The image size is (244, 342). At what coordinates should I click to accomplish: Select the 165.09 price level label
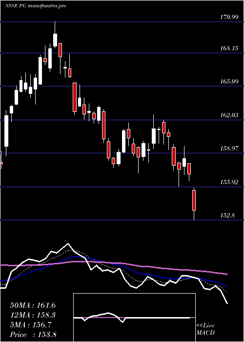229,82
